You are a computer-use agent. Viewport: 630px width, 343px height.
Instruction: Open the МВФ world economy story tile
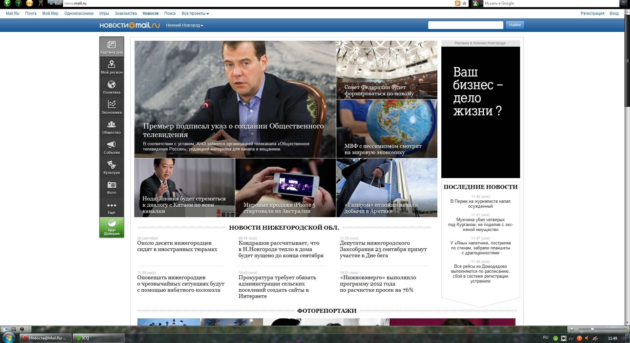(387, 129)
